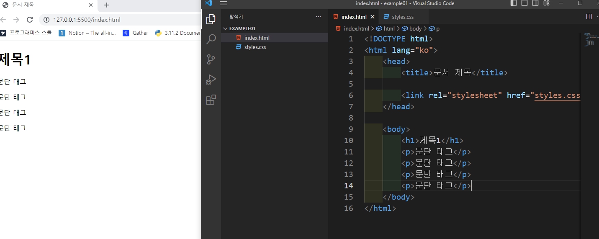599x239 pixels.
Task: Click the opening <head> tag line
Action: tap(396, 62)
